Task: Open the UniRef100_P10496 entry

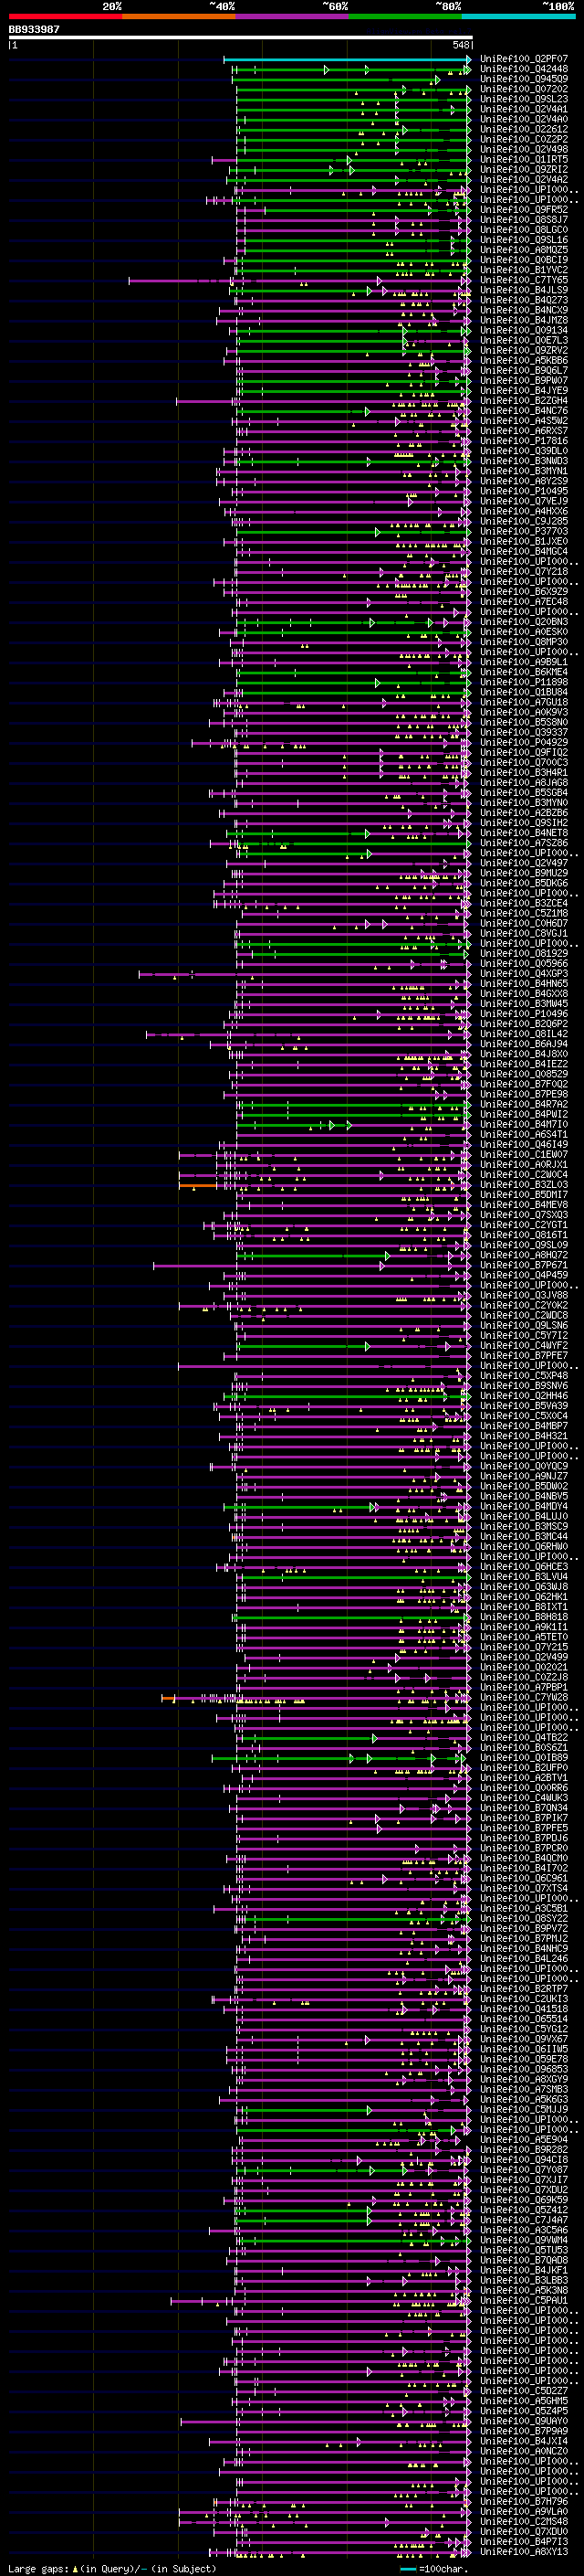Action: 524,1014
